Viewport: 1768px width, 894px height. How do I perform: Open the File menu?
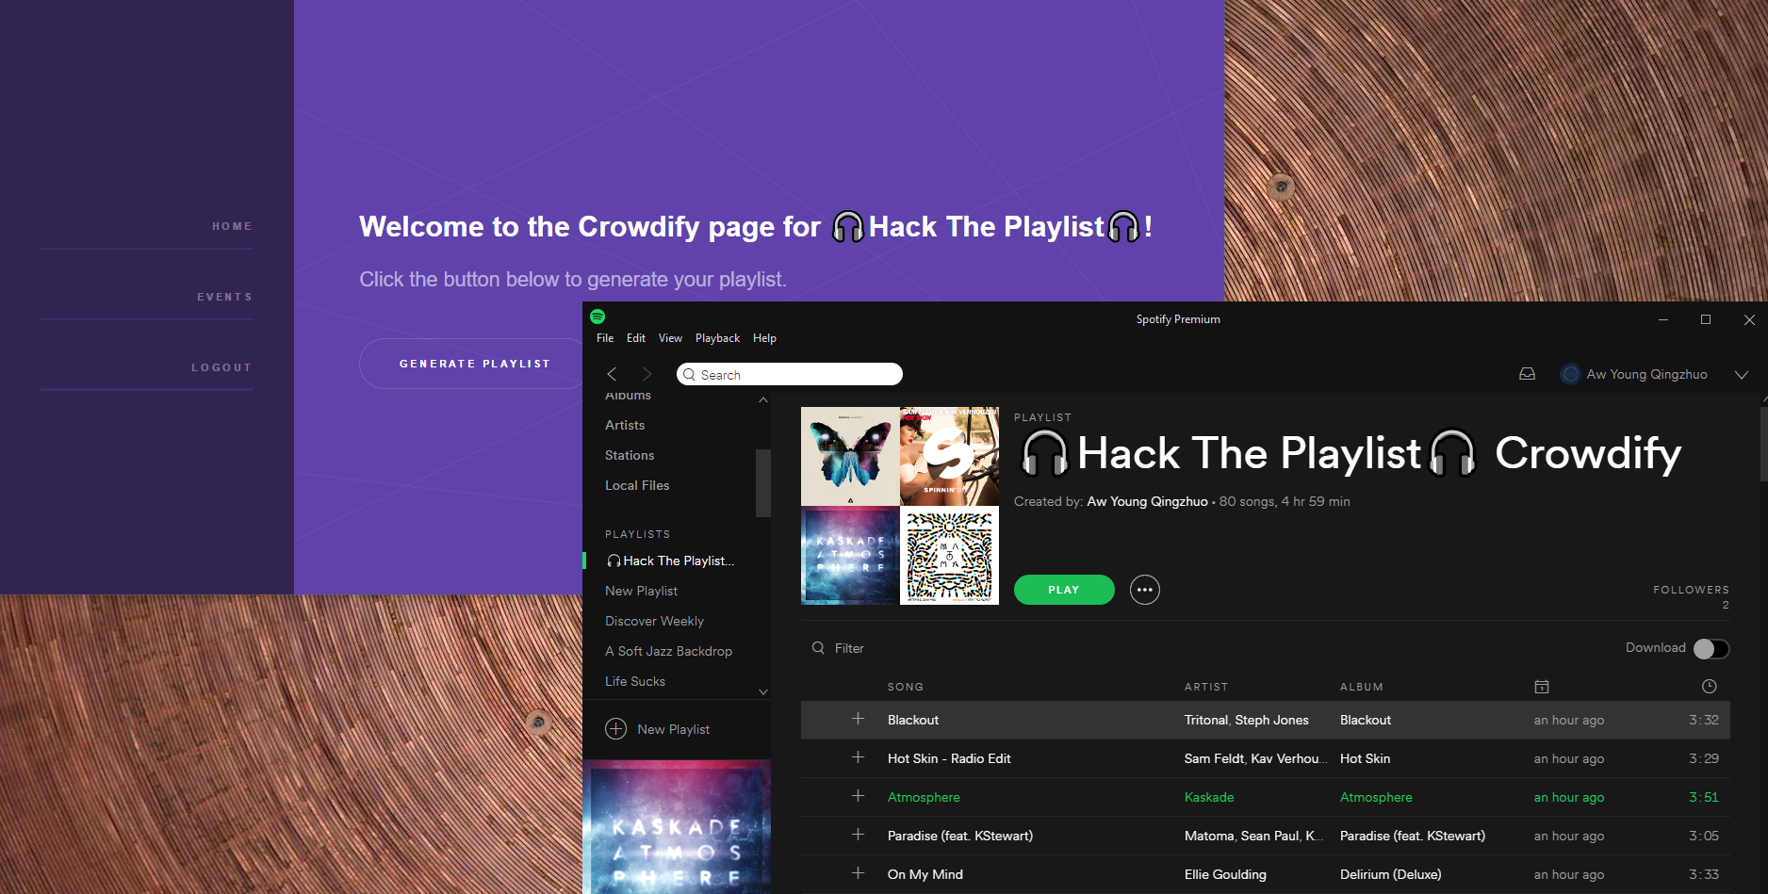pyautogui.click(x=605, y=338)
